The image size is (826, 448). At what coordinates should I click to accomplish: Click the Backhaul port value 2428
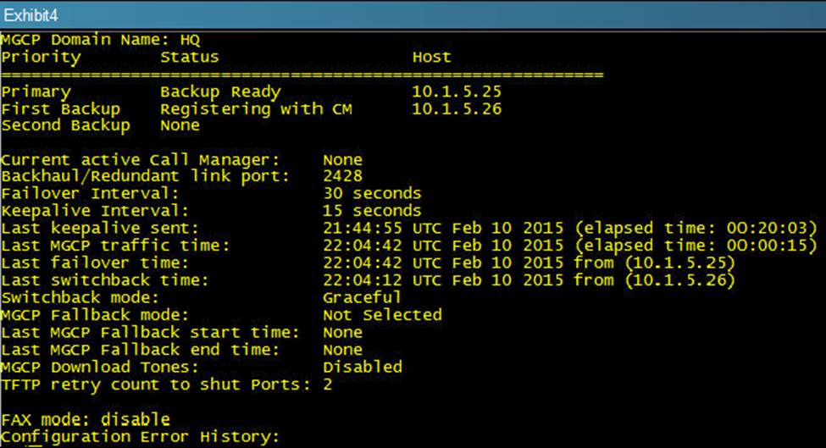[x=342, y=177]
